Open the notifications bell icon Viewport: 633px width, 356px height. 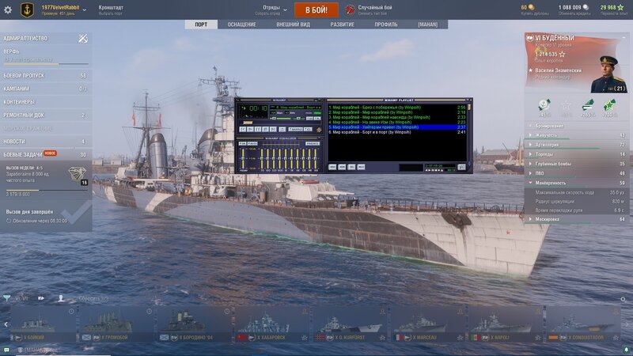click(626, 350)
